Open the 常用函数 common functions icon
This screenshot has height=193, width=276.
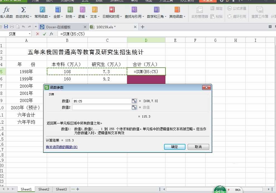pyautogui.click(x=42, y=10)
